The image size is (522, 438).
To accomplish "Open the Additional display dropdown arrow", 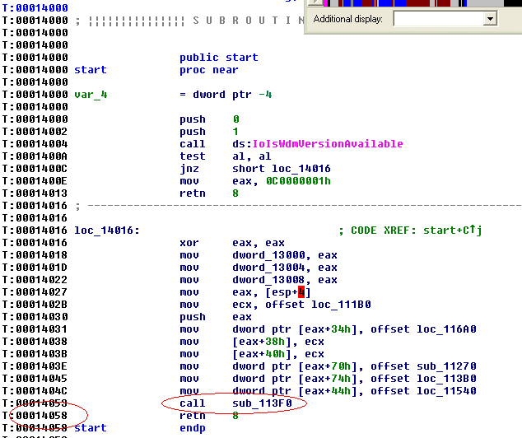I will tap(491, 18).
